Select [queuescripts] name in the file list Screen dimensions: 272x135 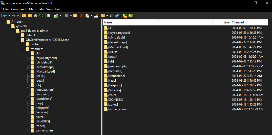[x=118, y=66]
